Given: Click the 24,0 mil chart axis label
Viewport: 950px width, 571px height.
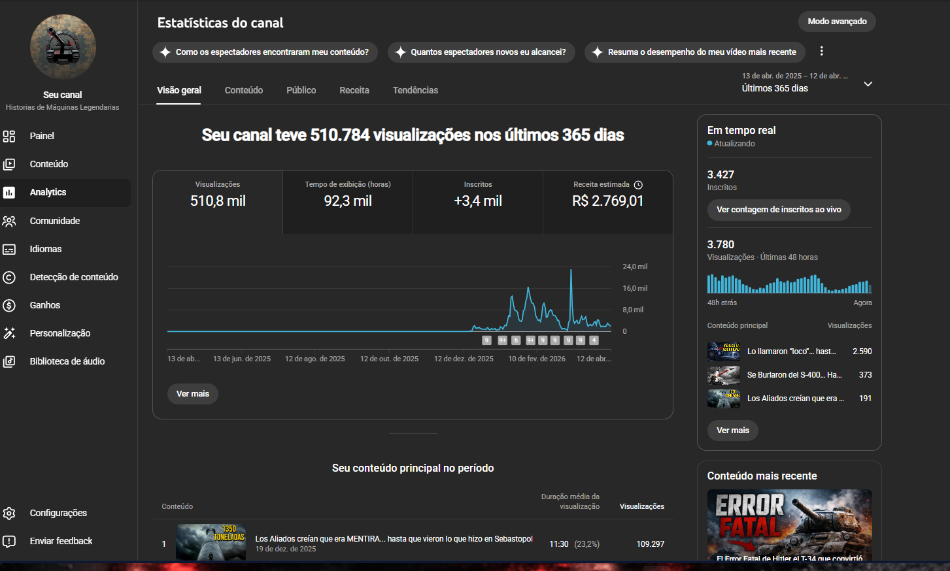Looking at the screenshot, I should tap(635, 267).
